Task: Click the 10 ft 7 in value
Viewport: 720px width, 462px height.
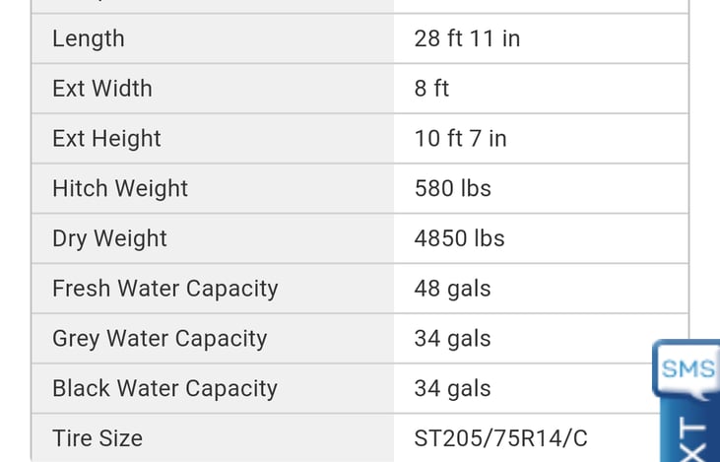Action: [x=460, y=138]
